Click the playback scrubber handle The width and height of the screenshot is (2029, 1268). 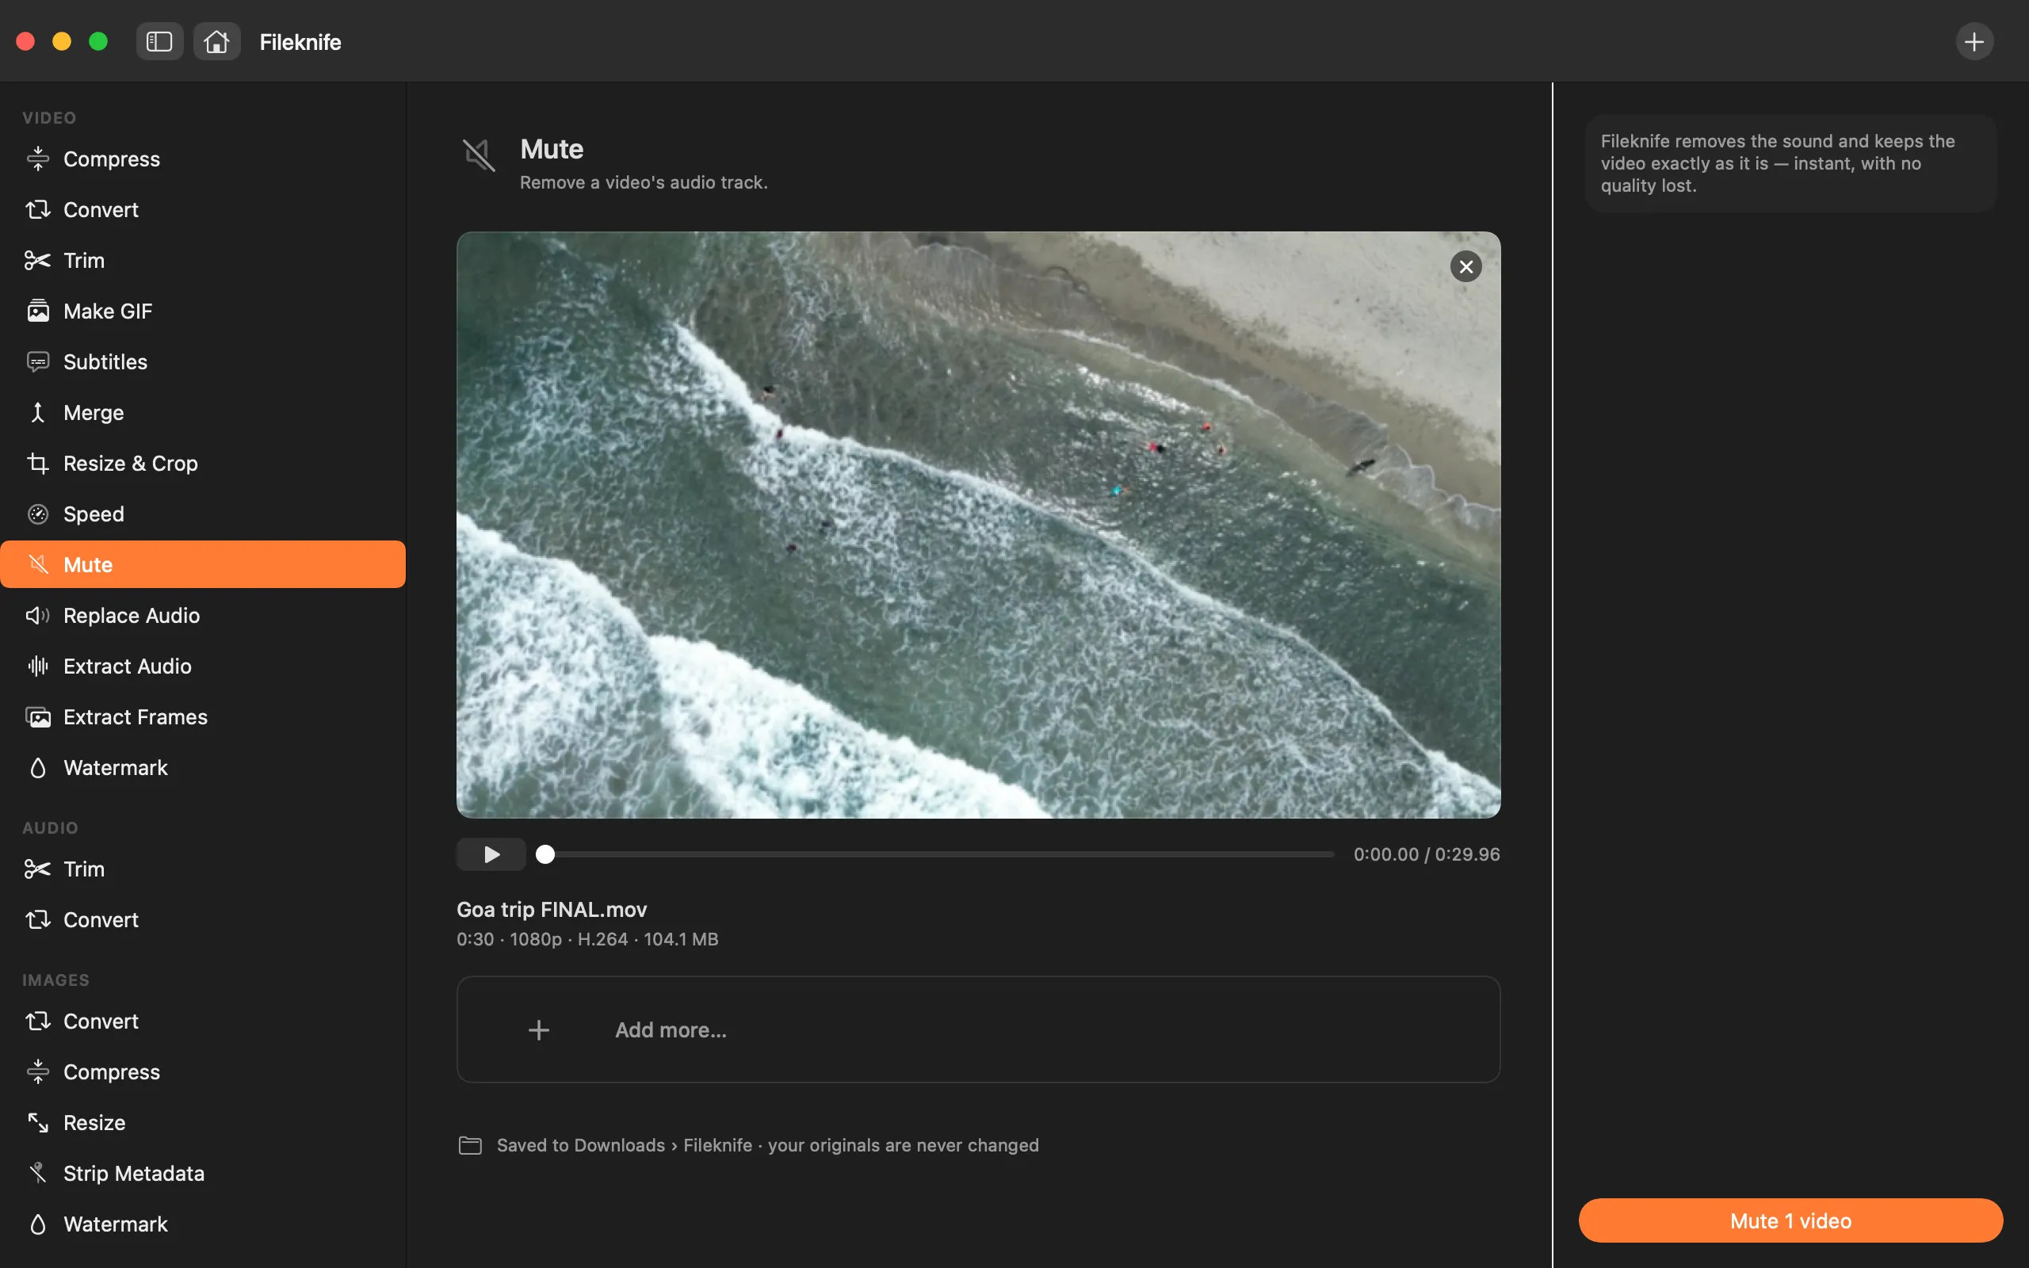545,854
